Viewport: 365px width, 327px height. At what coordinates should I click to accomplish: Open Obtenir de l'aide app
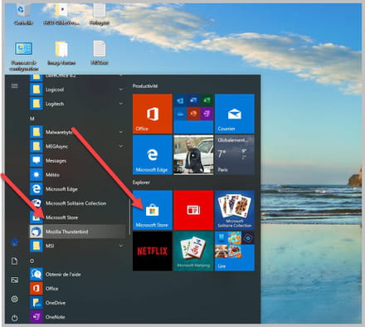click(77, 274)
